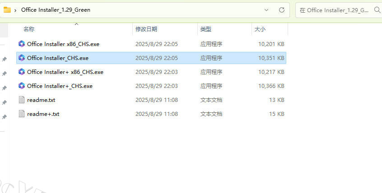Click 应用程序 type of Office Installer x86_CHS.exe
The height and width of the screenshot is (193, 382).
click(x=211, y=44)
